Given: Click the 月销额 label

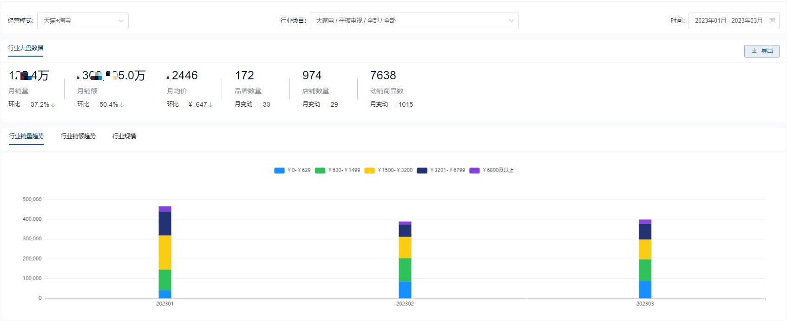Looking at the screenshot, I should [x=87, y=91].
